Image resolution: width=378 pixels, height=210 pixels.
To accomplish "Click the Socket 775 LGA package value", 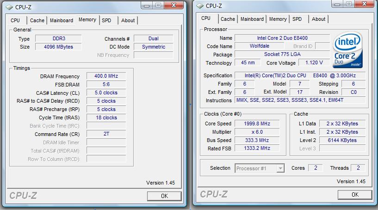I will (282, 54).
